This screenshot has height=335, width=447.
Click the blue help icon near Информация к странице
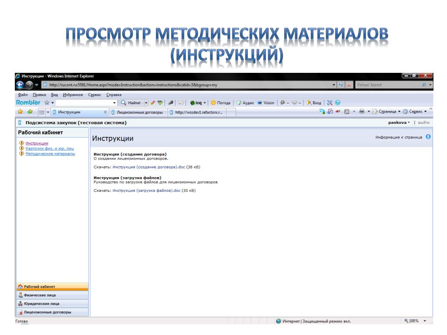428,137
